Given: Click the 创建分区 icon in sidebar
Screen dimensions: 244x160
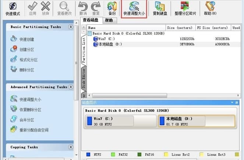Looking at the screenshot, I should pos(14,49).
